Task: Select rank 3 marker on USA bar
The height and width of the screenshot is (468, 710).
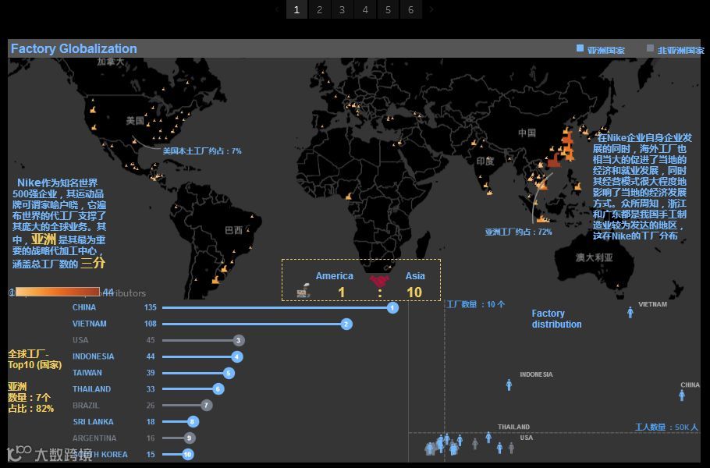Action: [x=239, y=340]
